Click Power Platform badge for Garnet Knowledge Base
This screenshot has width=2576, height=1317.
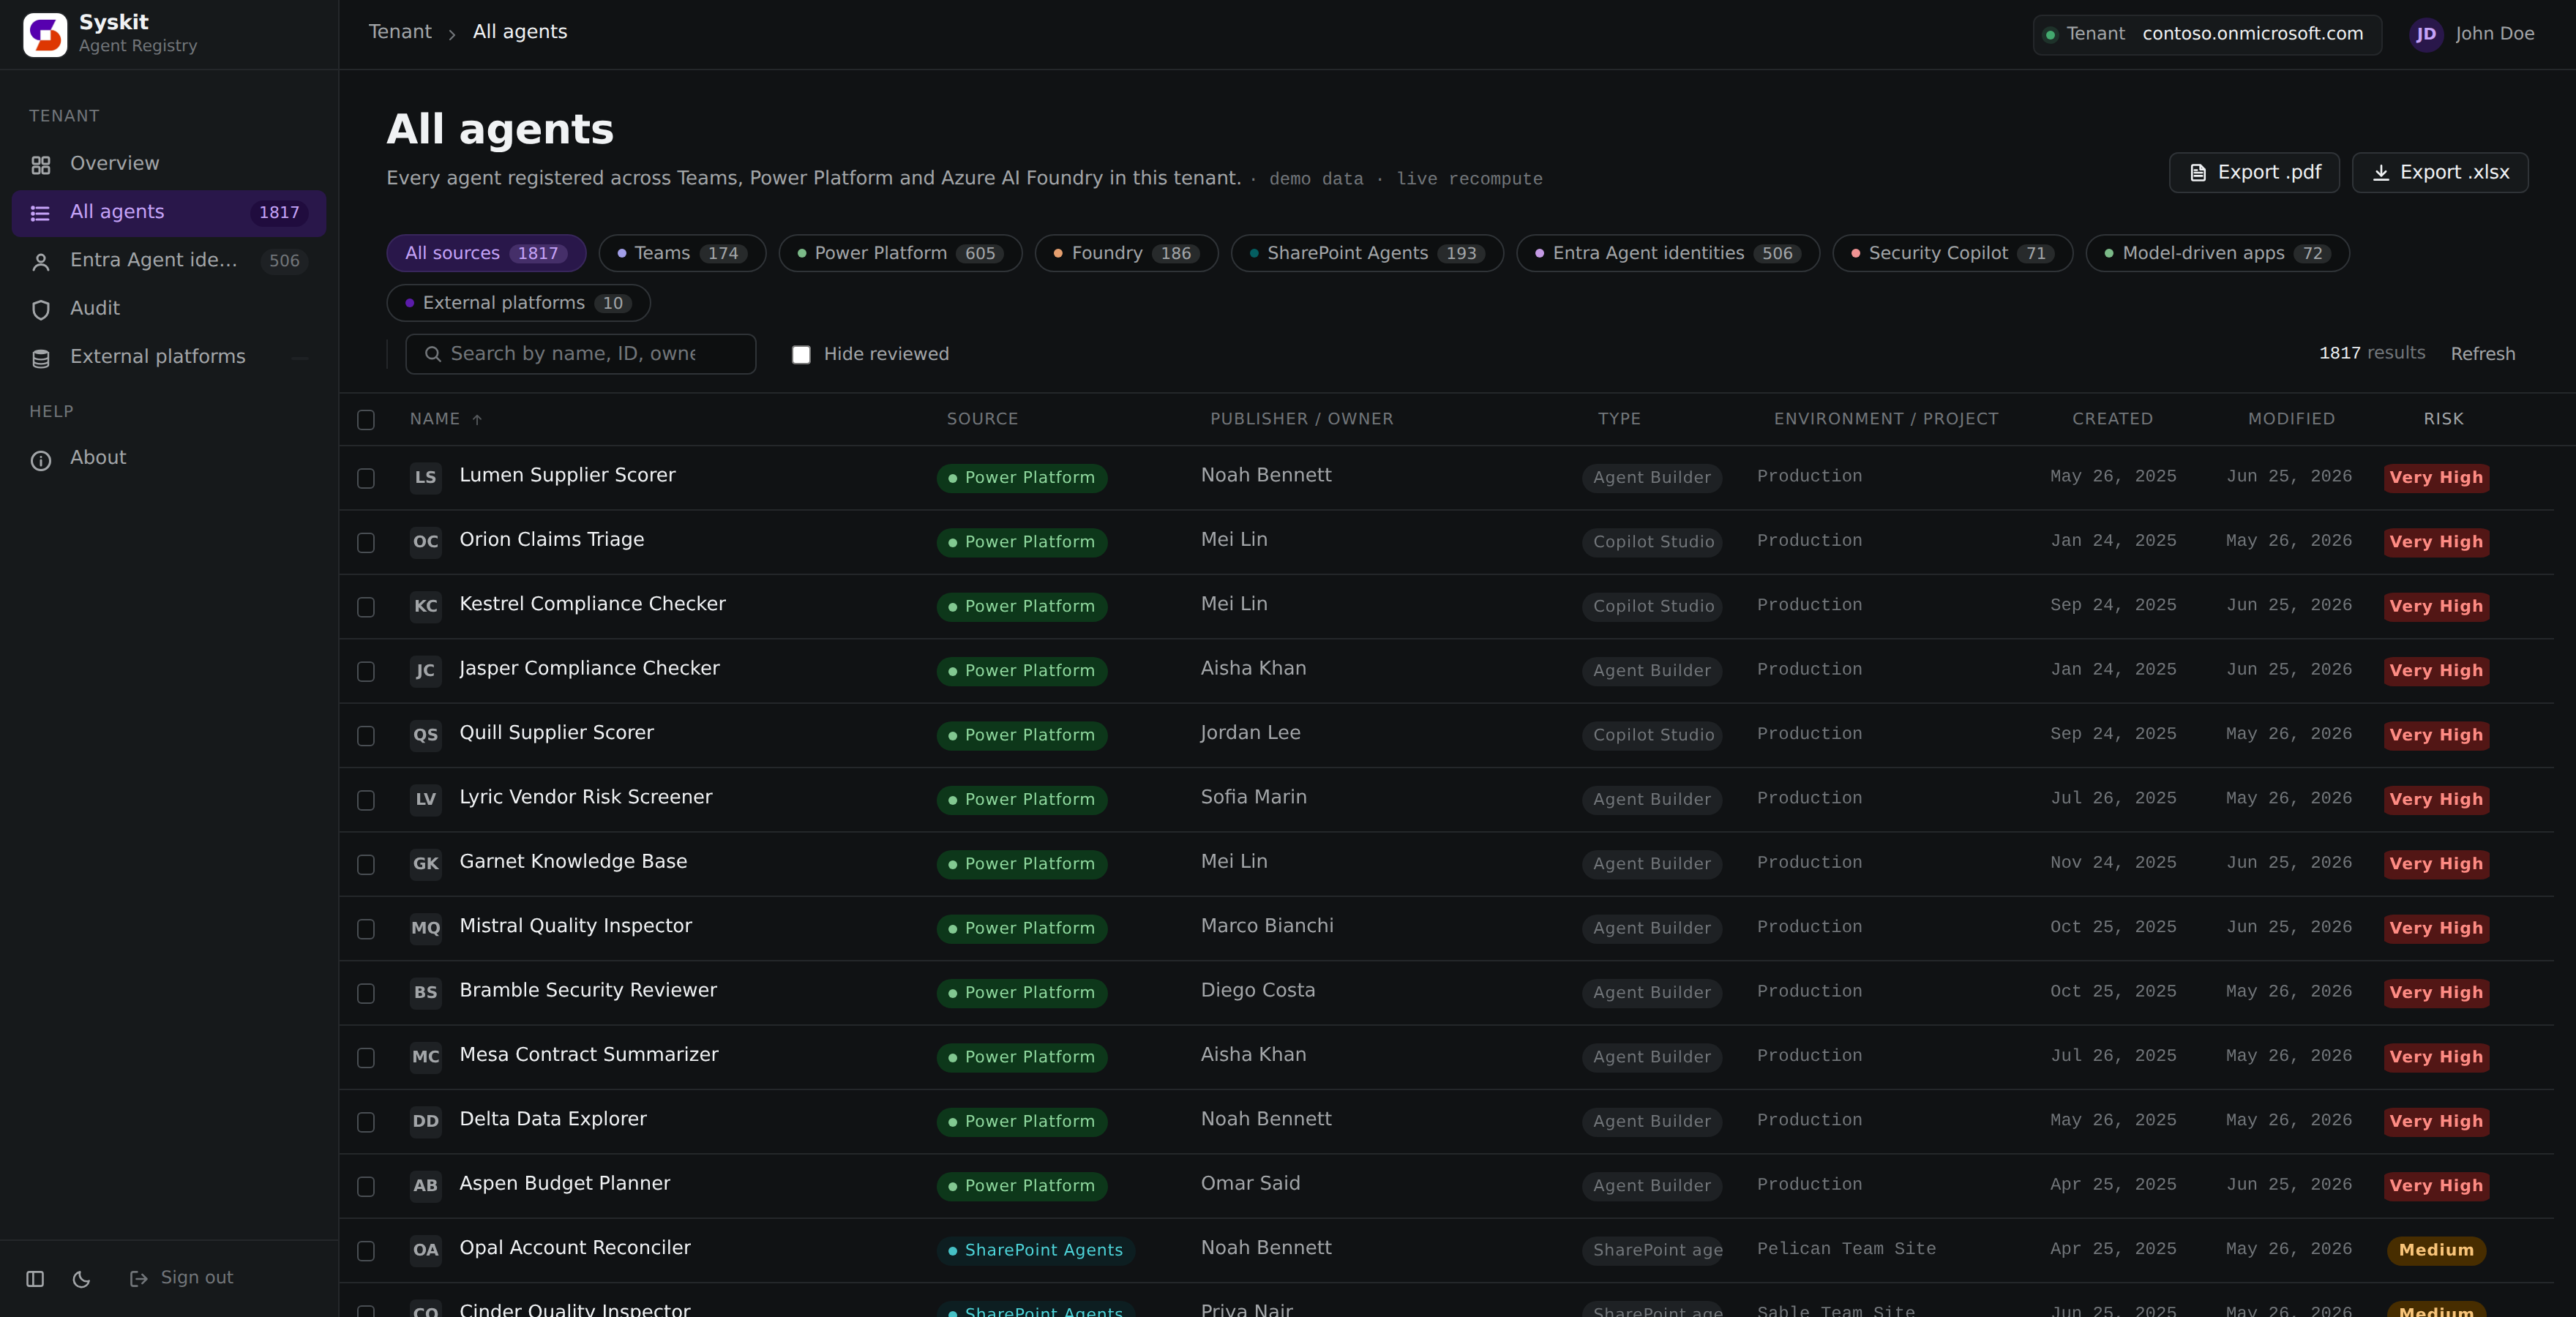(1022, 864)
